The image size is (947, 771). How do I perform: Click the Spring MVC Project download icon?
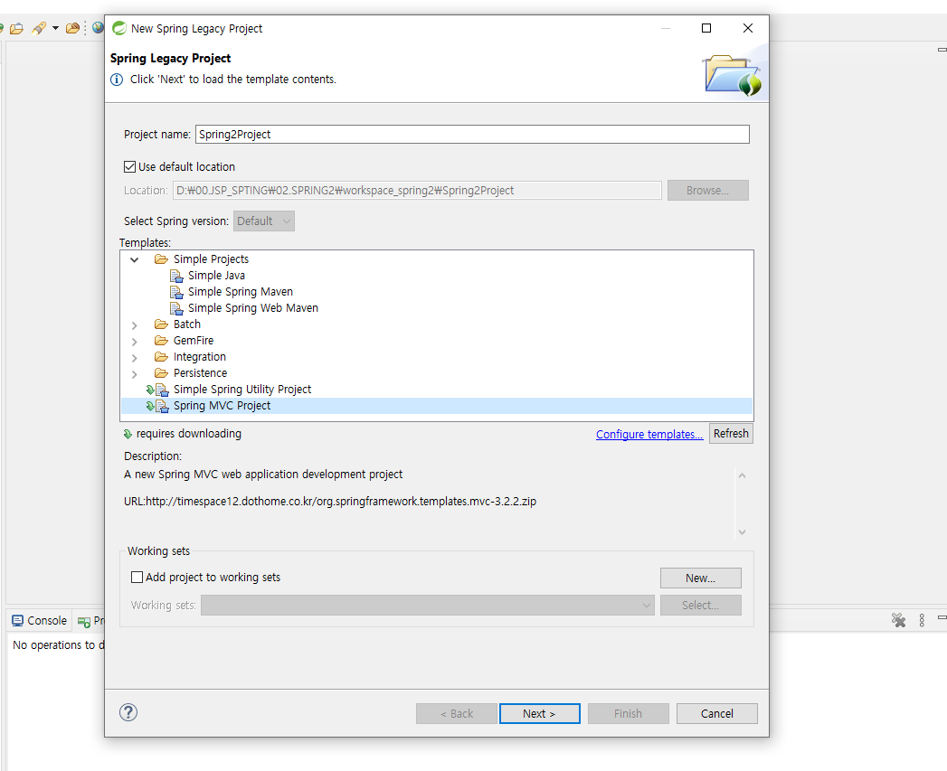150,407
